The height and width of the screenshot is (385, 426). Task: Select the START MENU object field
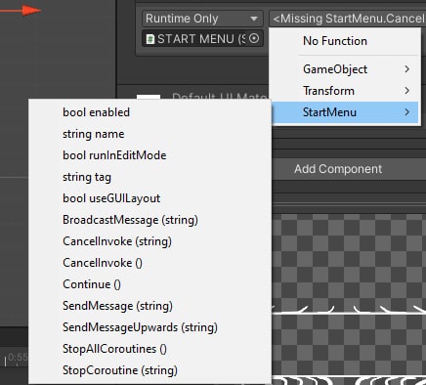[202, 39]
